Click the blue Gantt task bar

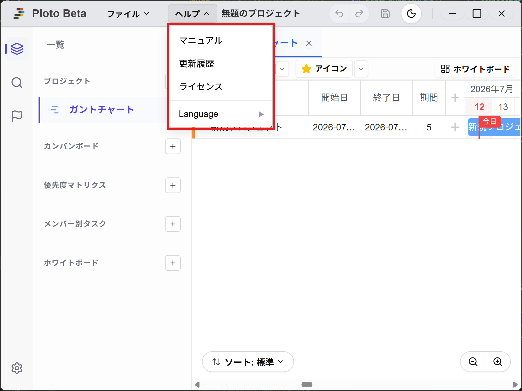(494, 127)
